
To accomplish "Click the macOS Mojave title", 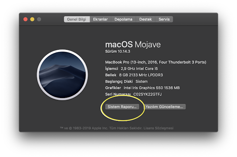I will [x=133, y=45].
